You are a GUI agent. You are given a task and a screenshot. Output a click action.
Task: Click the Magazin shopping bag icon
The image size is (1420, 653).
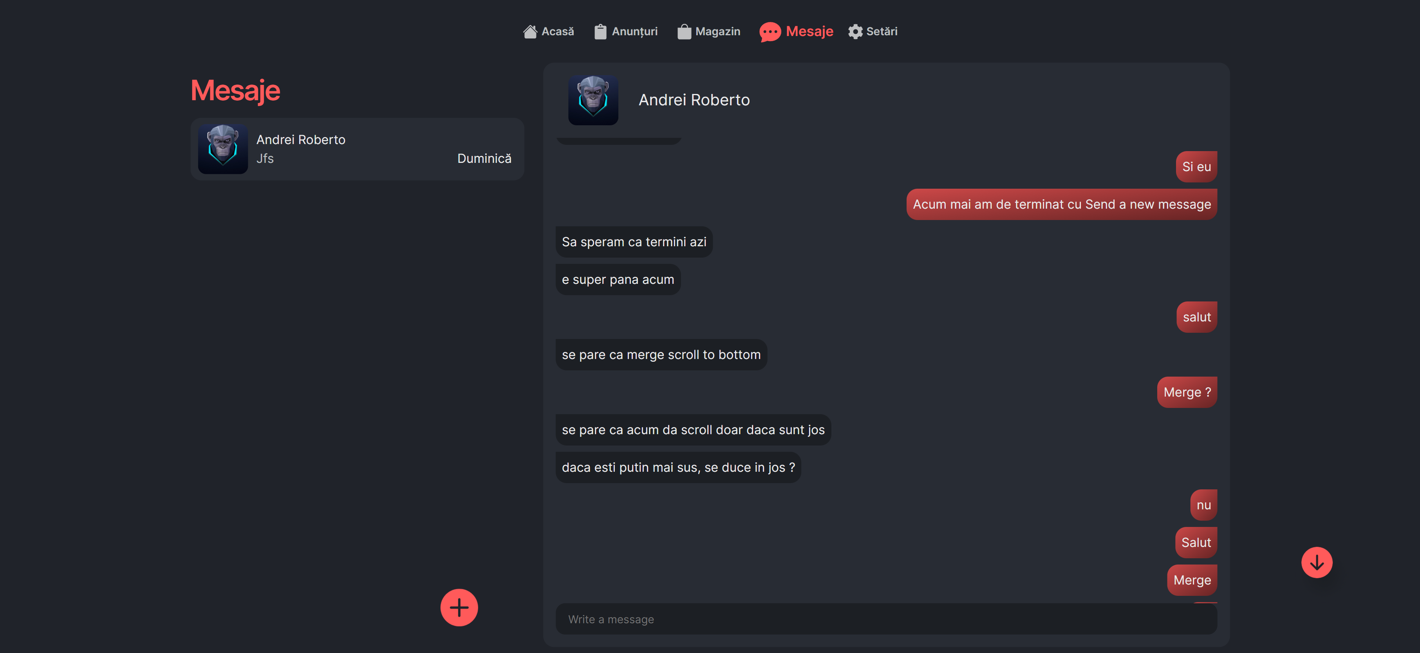684,32
